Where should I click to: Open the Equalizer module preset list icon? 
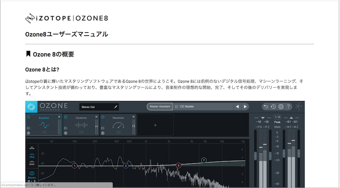coord(28,128)
